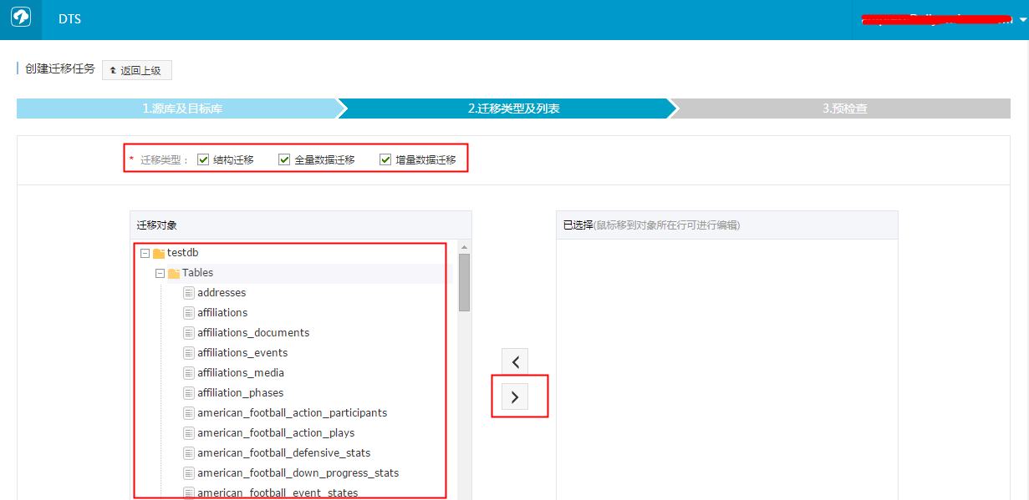This screenshot has height=500, width=1029.
Task: Go to step 1.源库及目标库
Action: coord(181,109)
